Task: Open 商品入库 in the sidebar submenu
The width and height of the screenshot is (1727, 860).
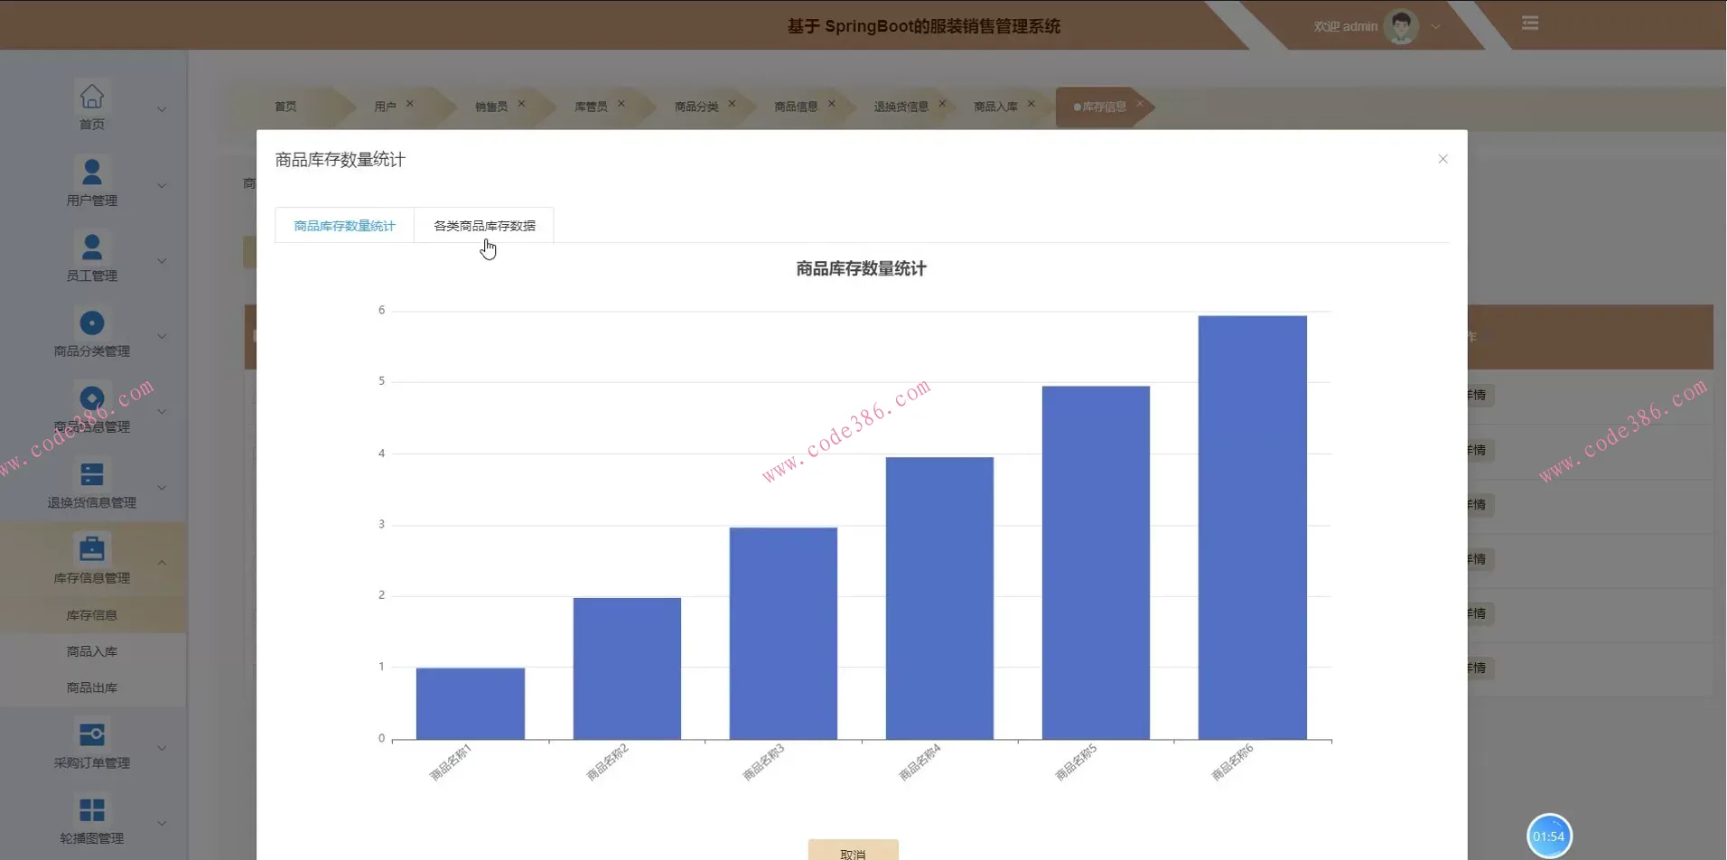Action: [x=91, y=651]
